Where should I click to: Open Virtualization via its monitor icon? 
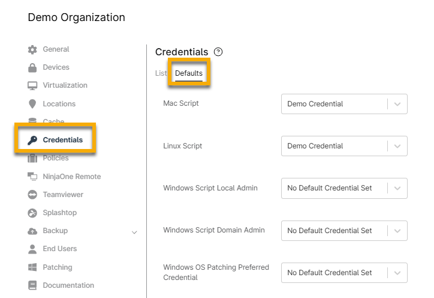[32, 86]
